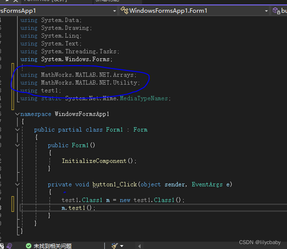Open the code cleanup dropdown arrow
Image resolution: width=287 pixels, height=249 pixels.
pyautogui.click(x=122, y=246)
